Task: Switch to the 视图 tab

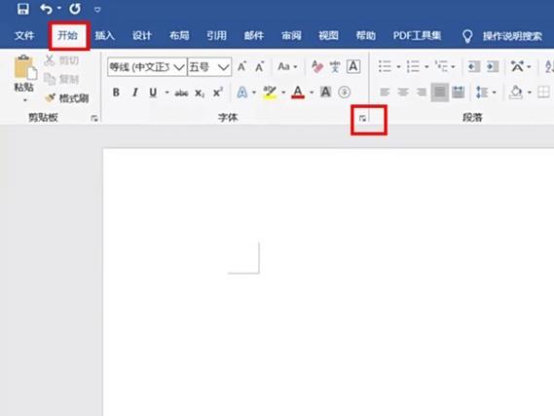Action: pos(328,36)
